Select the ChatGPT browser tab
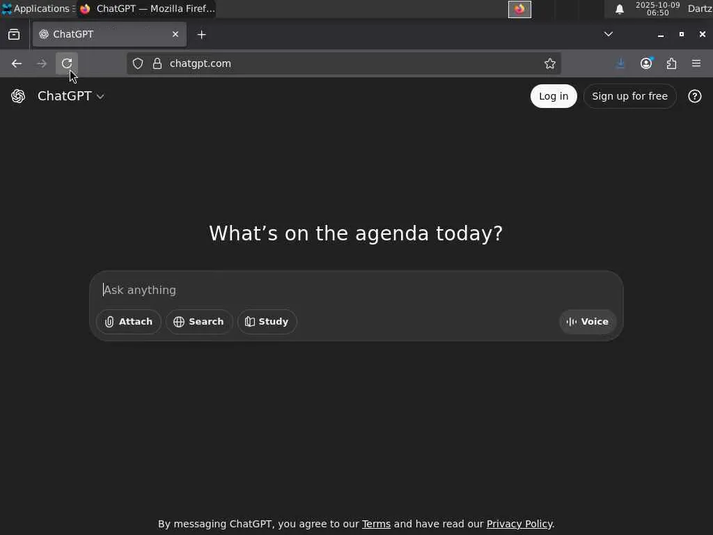 (x=109, y=34)
